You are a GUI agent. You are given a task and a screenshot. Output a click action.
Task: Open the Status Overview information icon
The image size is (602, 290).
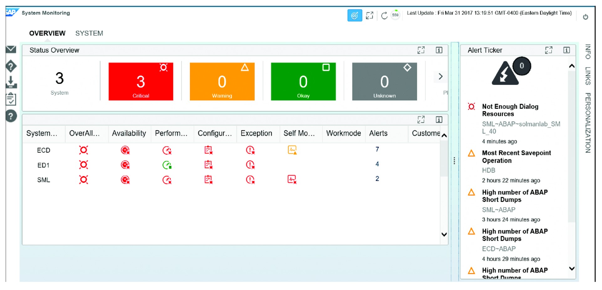point(439,50)
